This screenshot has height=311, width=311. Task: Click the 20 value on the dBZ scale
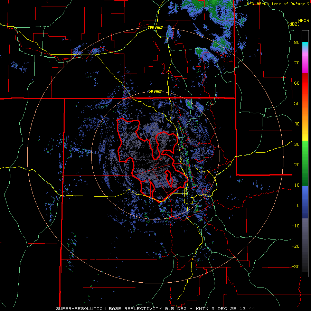coord(297,165)
